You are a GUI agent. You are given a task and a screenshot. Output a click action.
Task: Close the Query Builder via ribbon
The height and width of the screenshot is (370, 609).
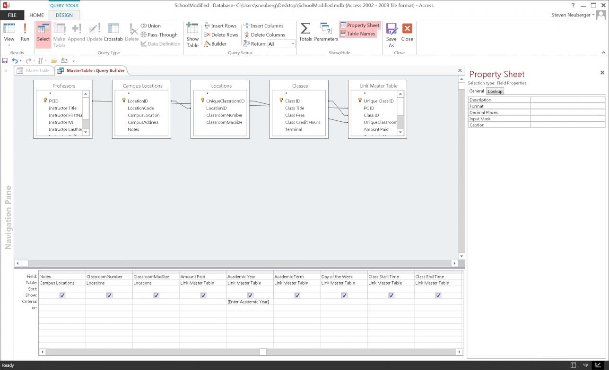point(407,32)
